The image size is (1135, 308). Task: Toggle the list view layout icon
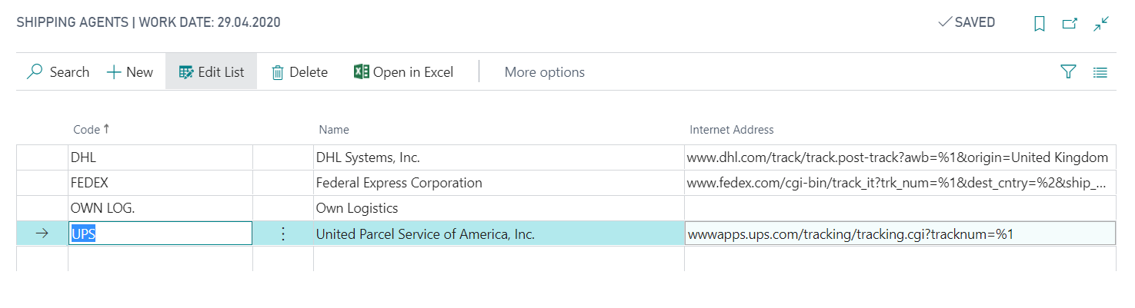[x=1100, y=72]
